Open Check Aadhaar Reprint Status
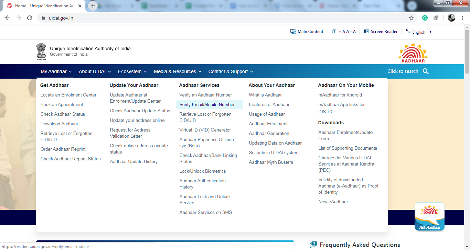 point(71,159)
